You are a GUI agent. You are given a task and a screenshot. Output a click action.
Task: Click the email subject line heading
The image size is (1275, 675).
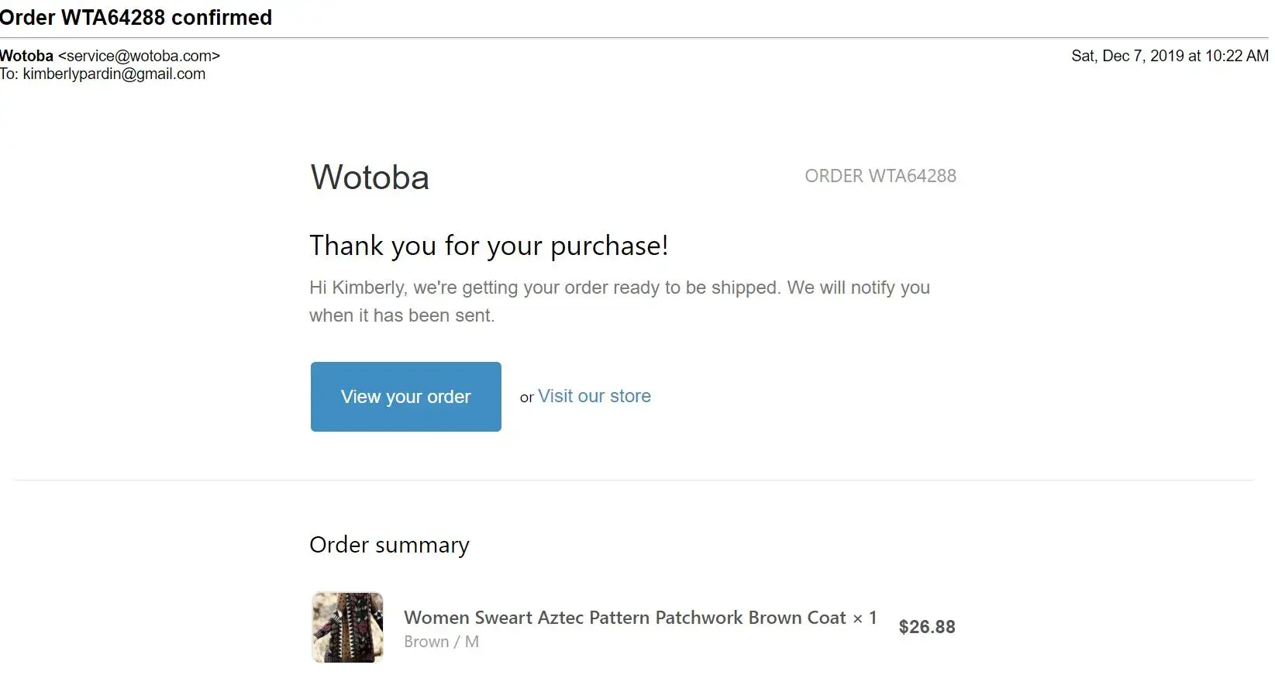click(136, 18)
